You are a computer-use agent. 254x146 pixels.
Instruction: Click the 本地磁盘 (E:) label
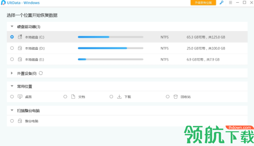34,59
